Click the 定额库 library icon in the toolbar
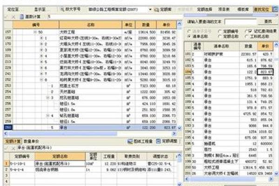Screen dimensions: 279x186 click(x=156, y=10)
